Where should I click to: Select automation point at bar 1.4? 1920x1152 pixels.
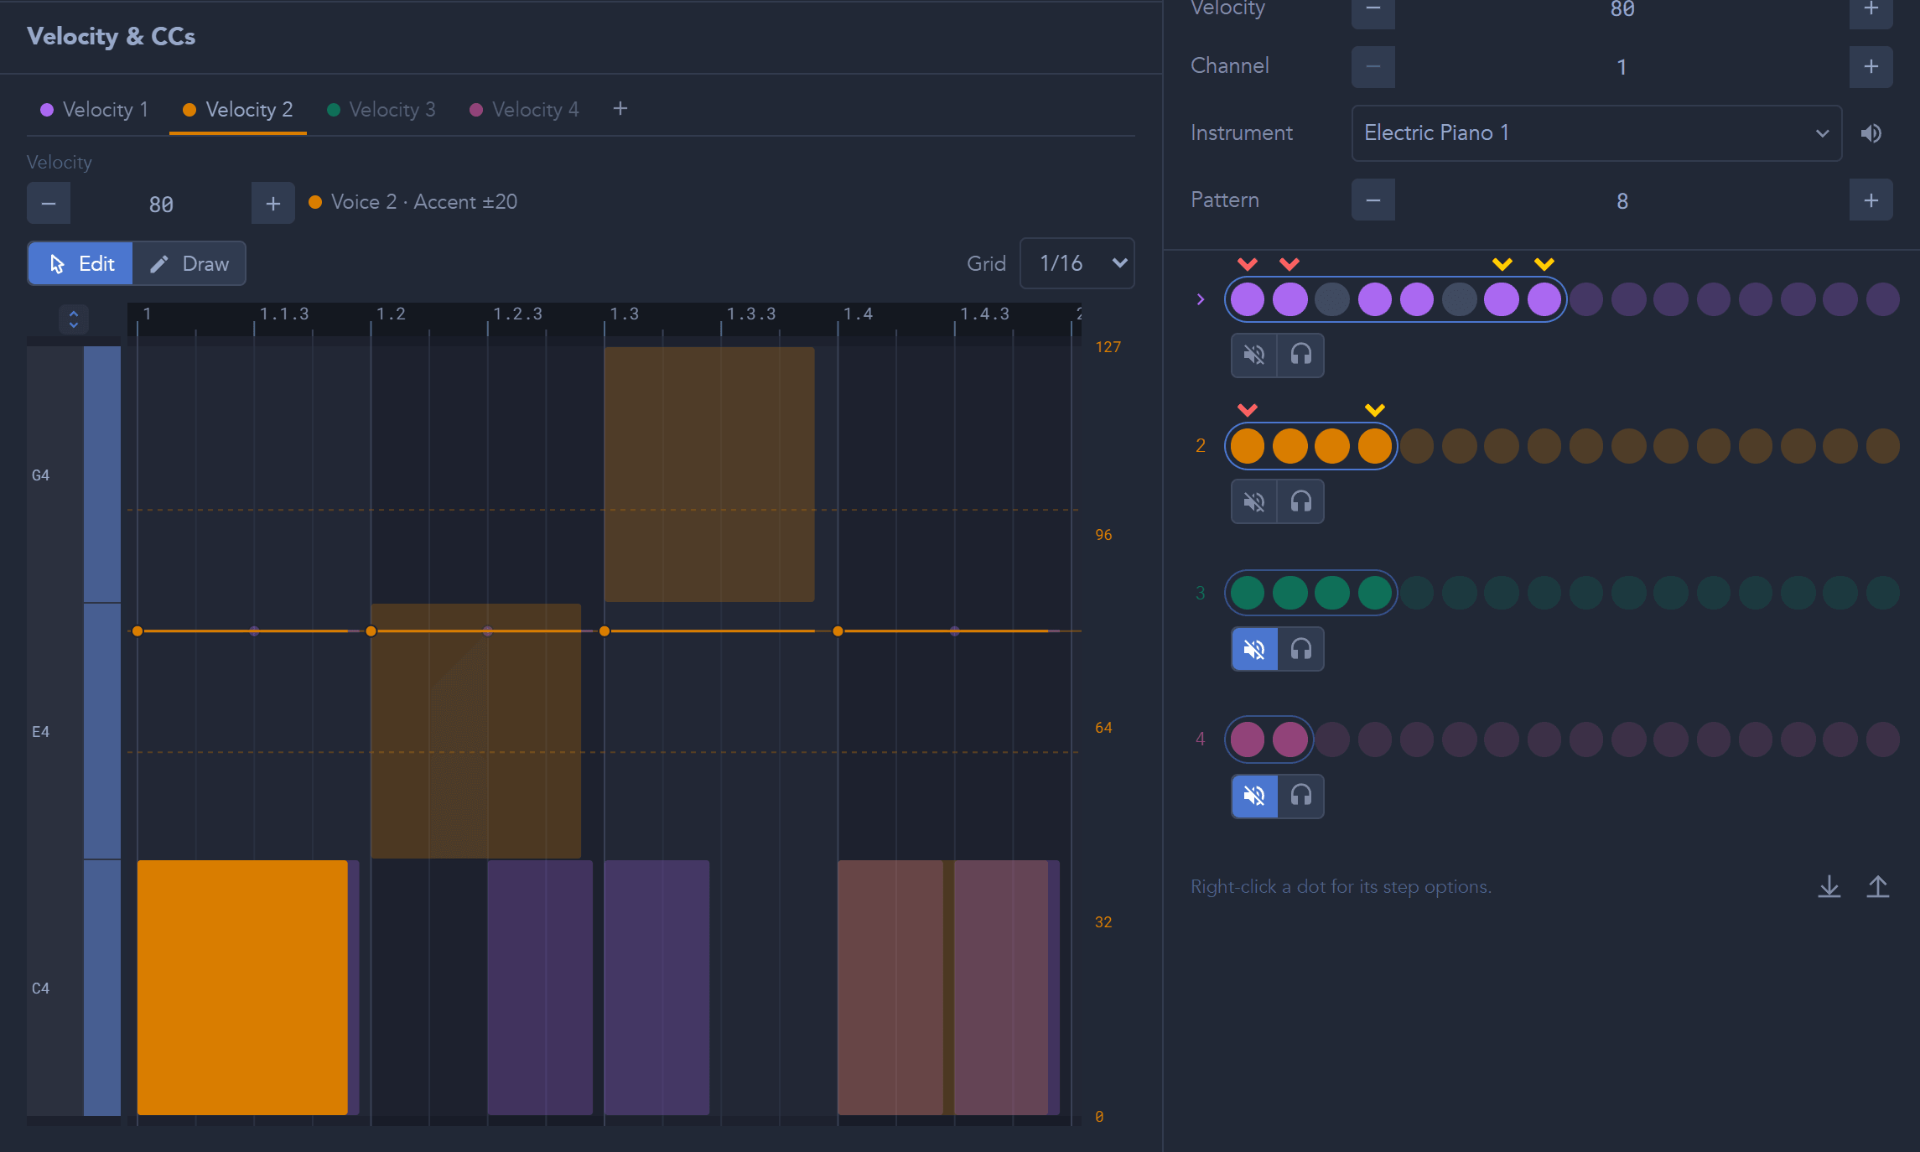(838, 631)
